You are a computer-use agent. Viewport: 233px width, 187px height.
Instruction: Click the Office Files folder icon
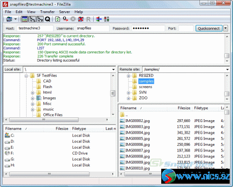point(39,115)
